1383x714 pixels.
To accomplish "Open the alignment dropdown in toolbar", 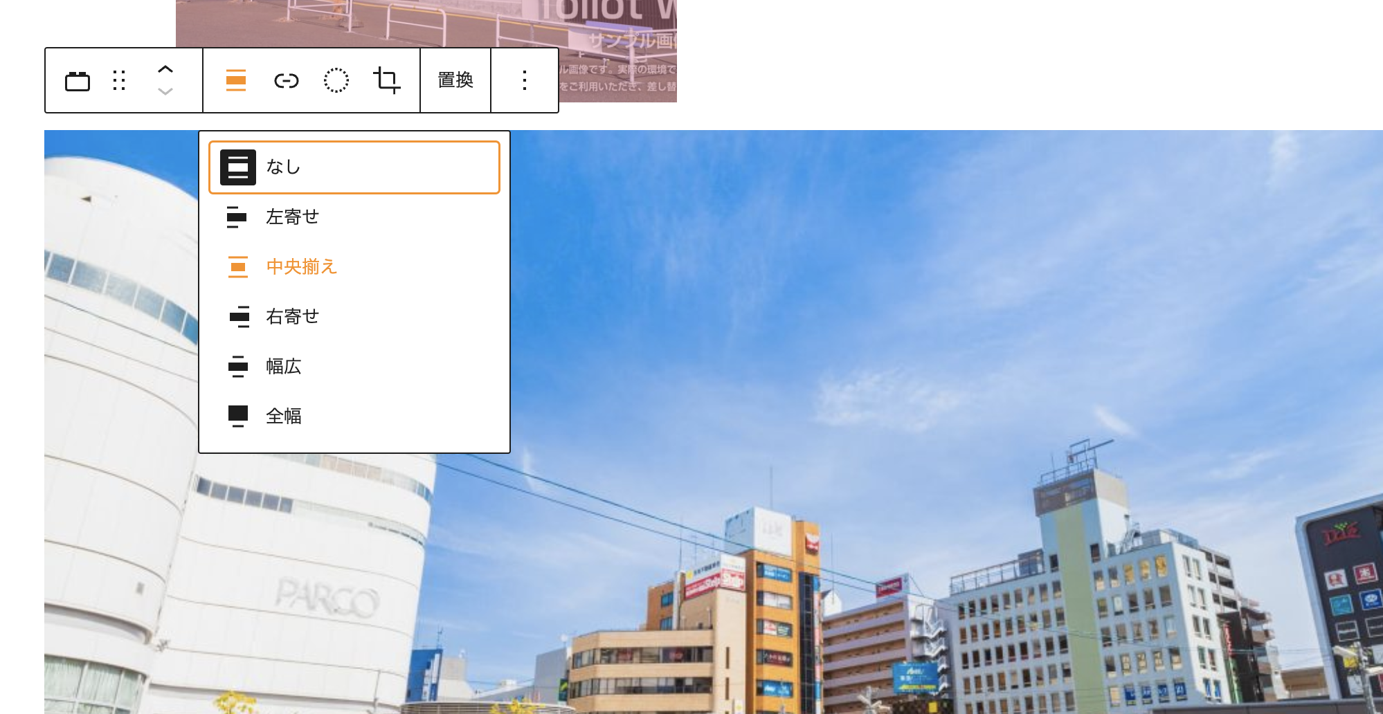I will pyautogui.click(x=236, y=81).
